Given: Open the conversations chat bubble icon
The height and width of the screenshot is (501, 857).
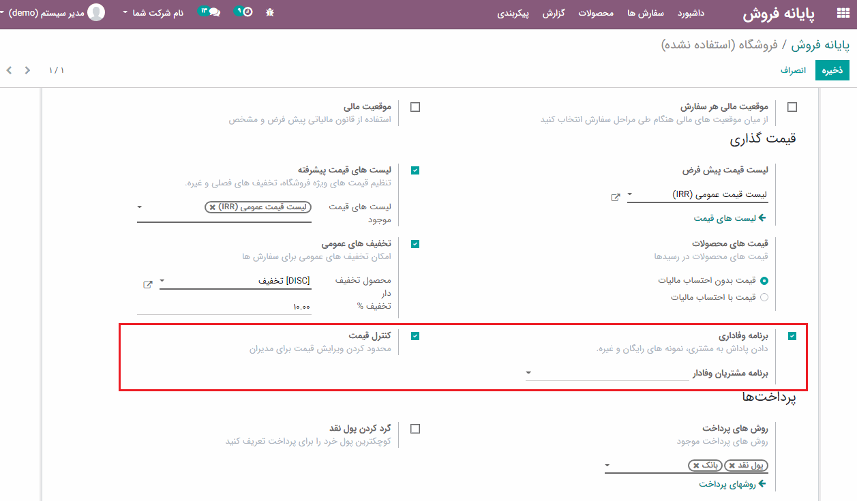Looking at the screenshot, I should pos(214,12).
